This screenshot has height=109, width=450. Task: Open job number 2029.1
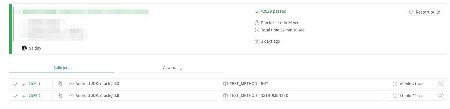pos(34,84)
